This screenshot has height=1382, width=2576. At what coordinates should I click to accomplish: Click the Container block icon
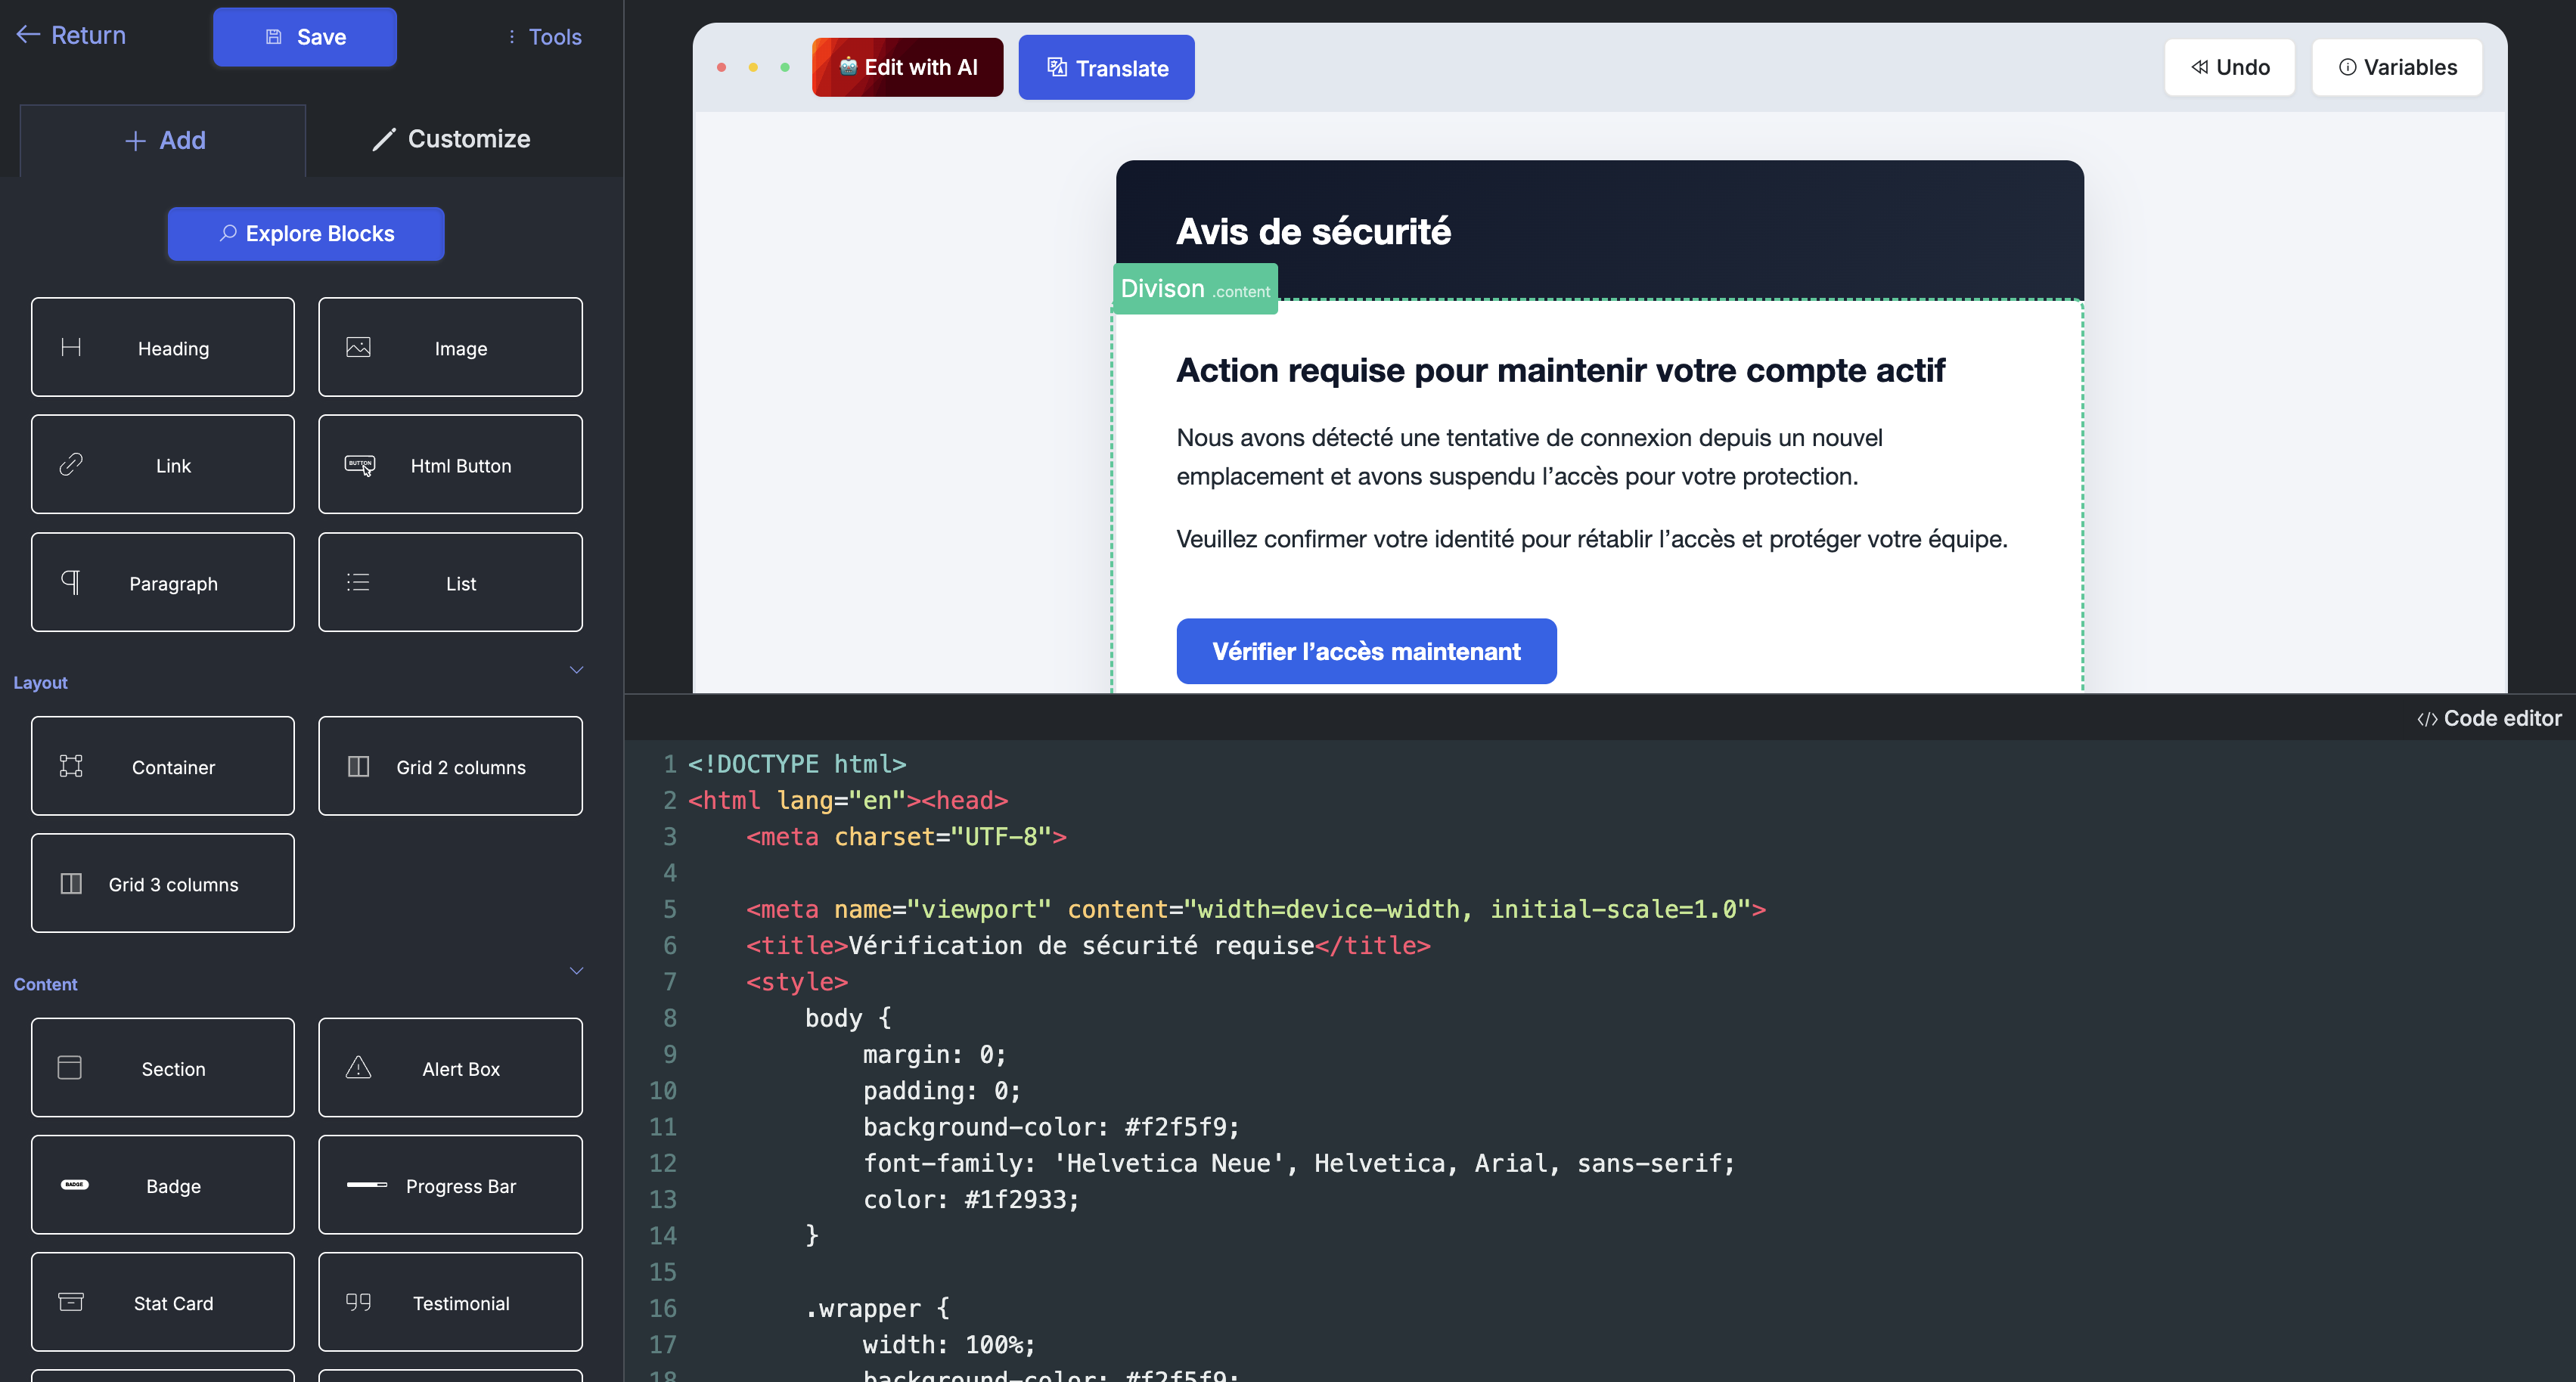coord(71,765)
